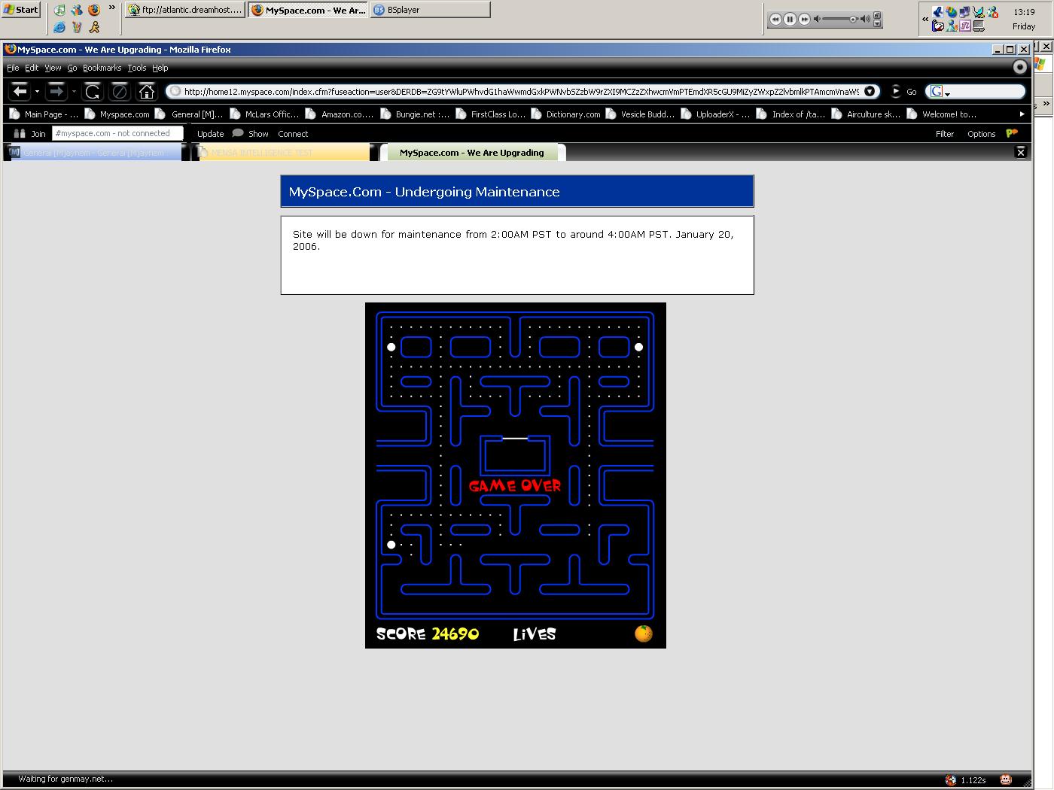This screenshot has width=1054, height=790.
Task: Open the File menu
Action: point(13,68)
